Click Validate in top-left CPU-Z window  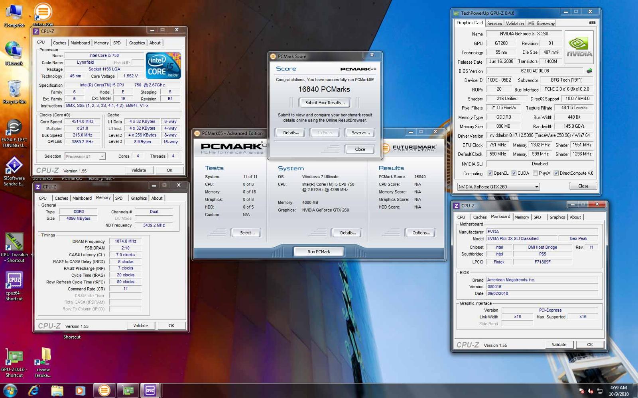pyautogui.click(x=138, y=170)
